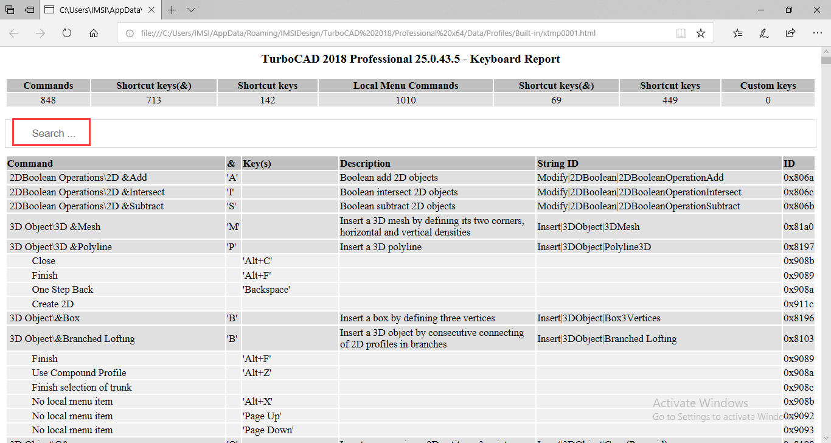This screenshot has width=831, height=443.
Task: Click the 0x8103 ID cell
Action: (799, 339)
